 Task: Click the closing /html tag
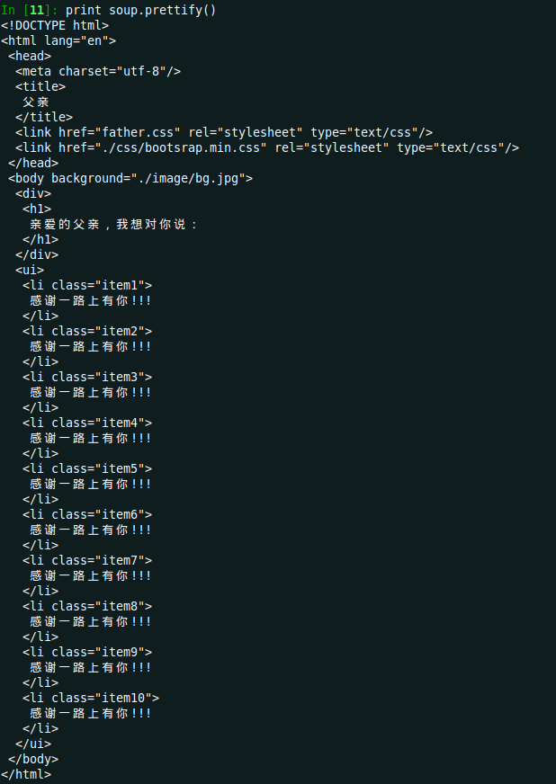[x=26, y=774]
